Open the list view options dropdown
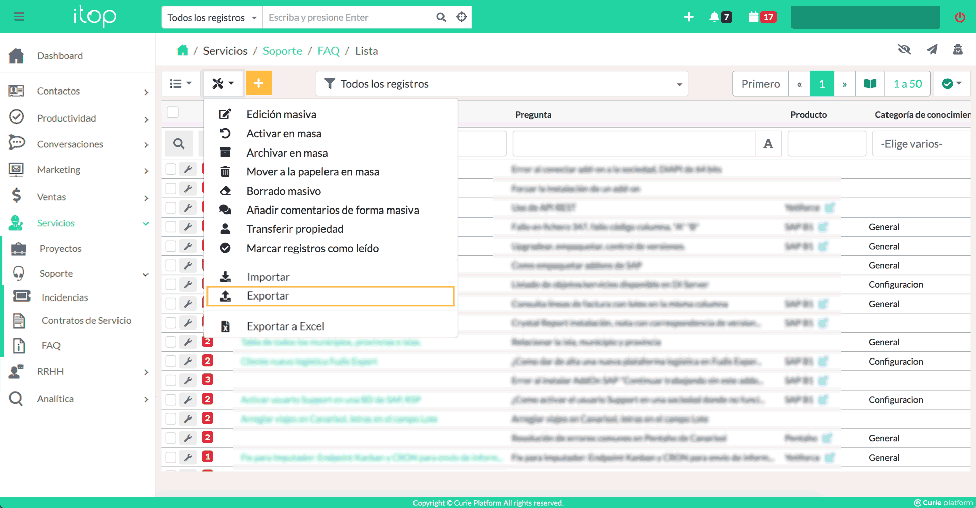This screenshot has width=976, height=508. pyautogui.click(x=181, y=84)
